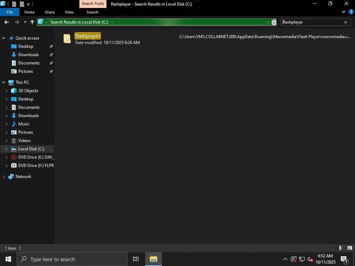Open the Videos folder
The width and height of the screenshot is (355, 266).
click(24, 141)
